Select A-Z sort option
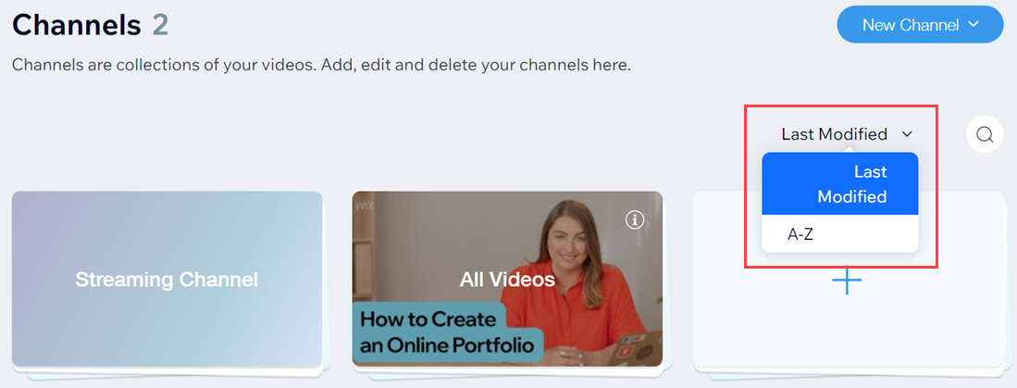Image resolution: width=1017 pixels, height=388 pixels. tap(840, 234)
